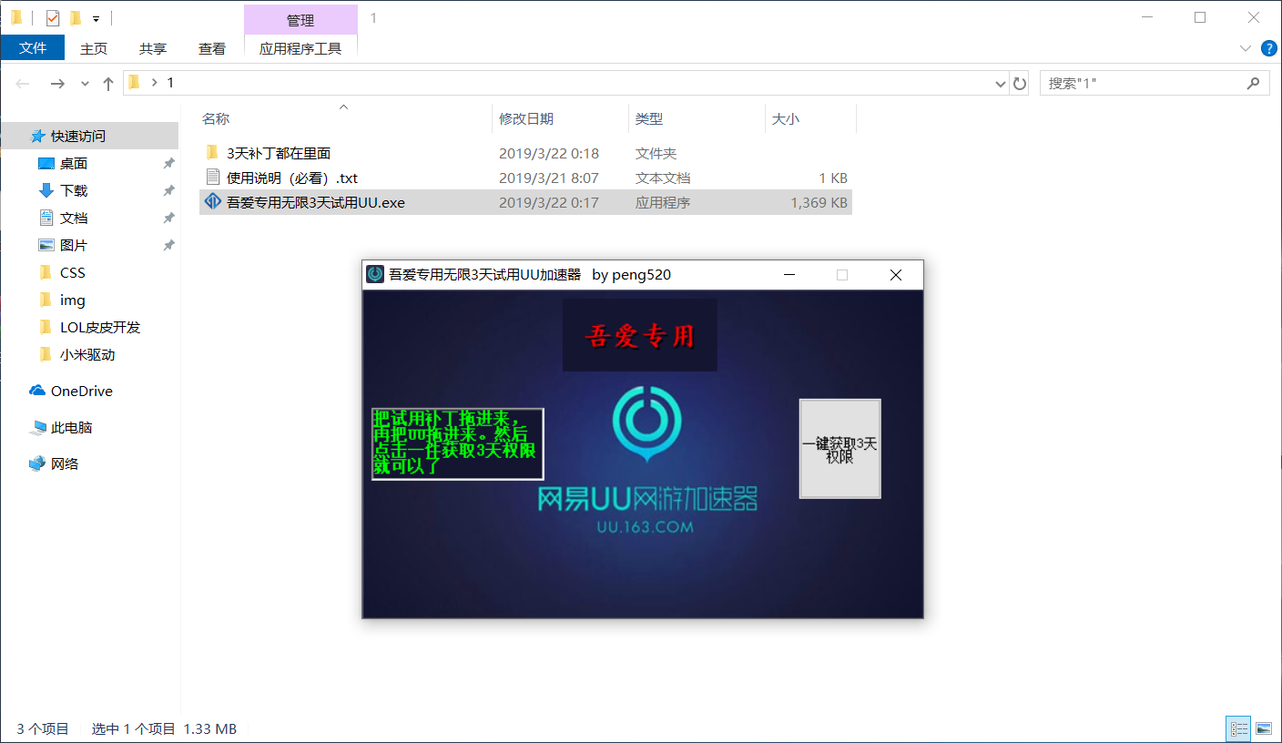The image size is (1282, 743).
Task: Close the UU加速器 dialog window
Action: [896, 275]
